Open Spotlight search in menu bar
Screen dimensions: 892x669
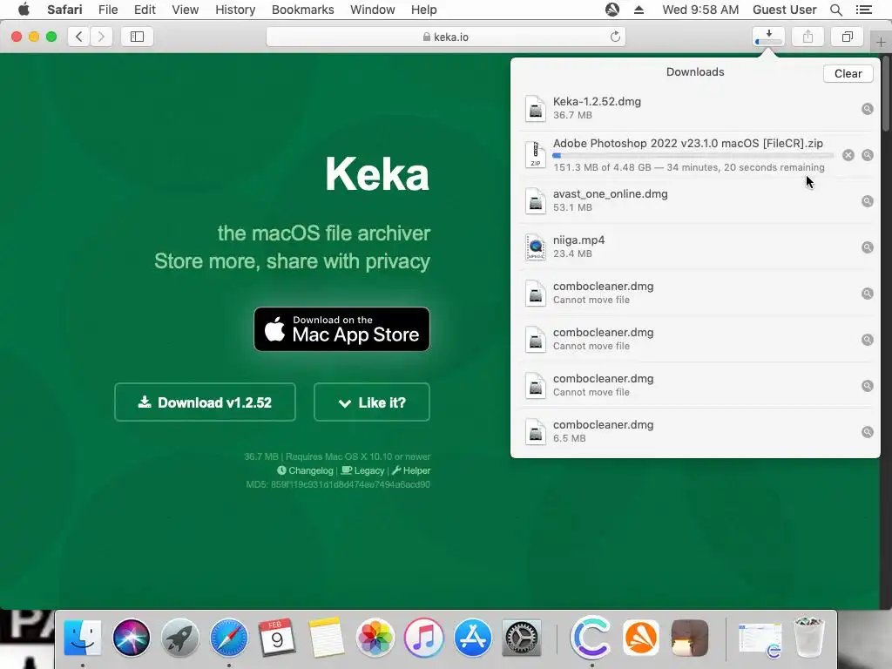835,10
